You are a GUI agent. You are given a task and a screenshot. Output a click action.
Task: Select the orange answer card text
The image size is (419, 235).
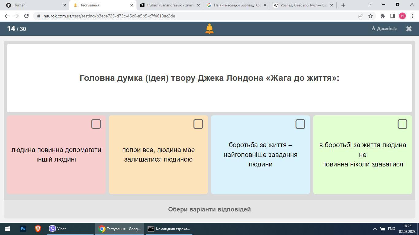pos(158,155)
